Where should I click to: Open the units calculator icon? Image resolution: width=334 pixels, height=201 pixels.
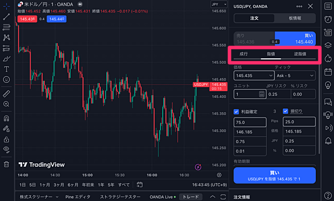pos(262,94)
